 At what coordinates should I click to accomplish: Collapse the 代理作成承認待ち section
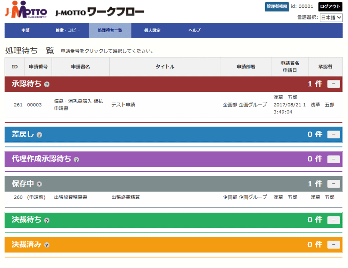coord(333,159)
